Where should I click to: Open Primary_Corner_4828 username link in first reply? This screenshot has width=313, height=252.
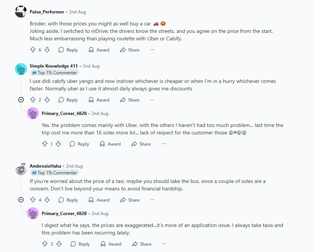tap(64, 113)
